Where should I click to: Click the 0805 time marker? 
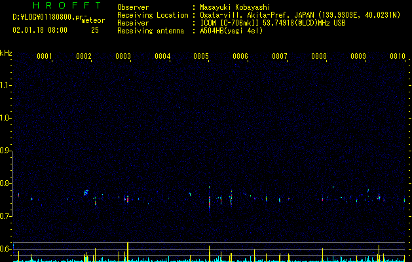[x=201, y=56]
